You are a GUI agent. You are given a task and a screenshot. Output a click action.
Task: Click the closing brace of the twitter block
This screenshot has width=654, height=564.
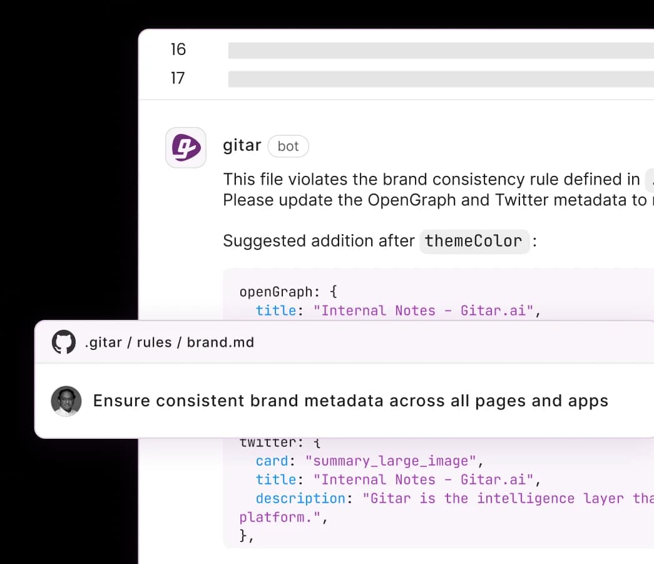(242, 535)
